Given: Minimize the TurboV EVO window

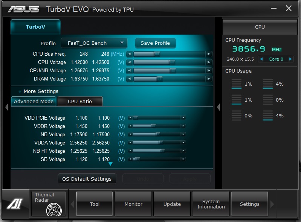Looking at the screenshot, I should pos(274,8).
